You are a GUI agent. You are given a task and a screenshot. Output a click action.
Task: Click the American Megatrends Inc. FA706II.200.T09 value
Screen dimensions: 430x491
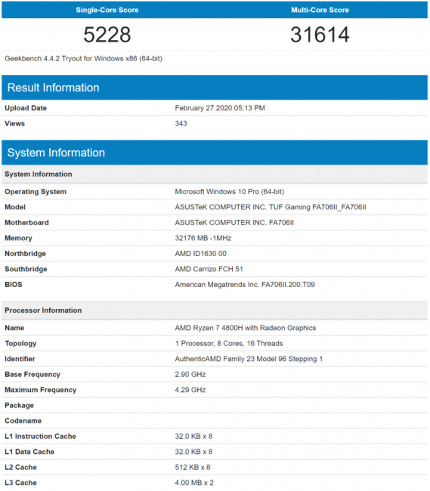click(x=245, y=284)
